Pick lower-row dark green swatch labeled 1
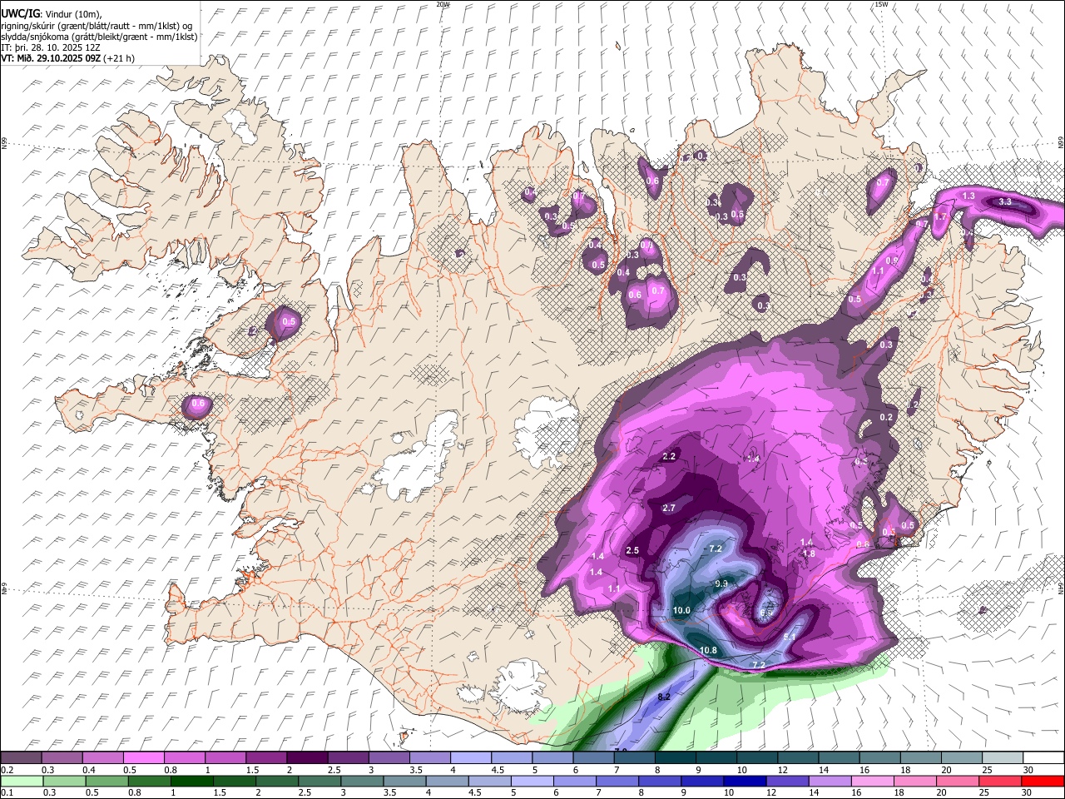Viewport: 1065px width, 799px height. 191,781
